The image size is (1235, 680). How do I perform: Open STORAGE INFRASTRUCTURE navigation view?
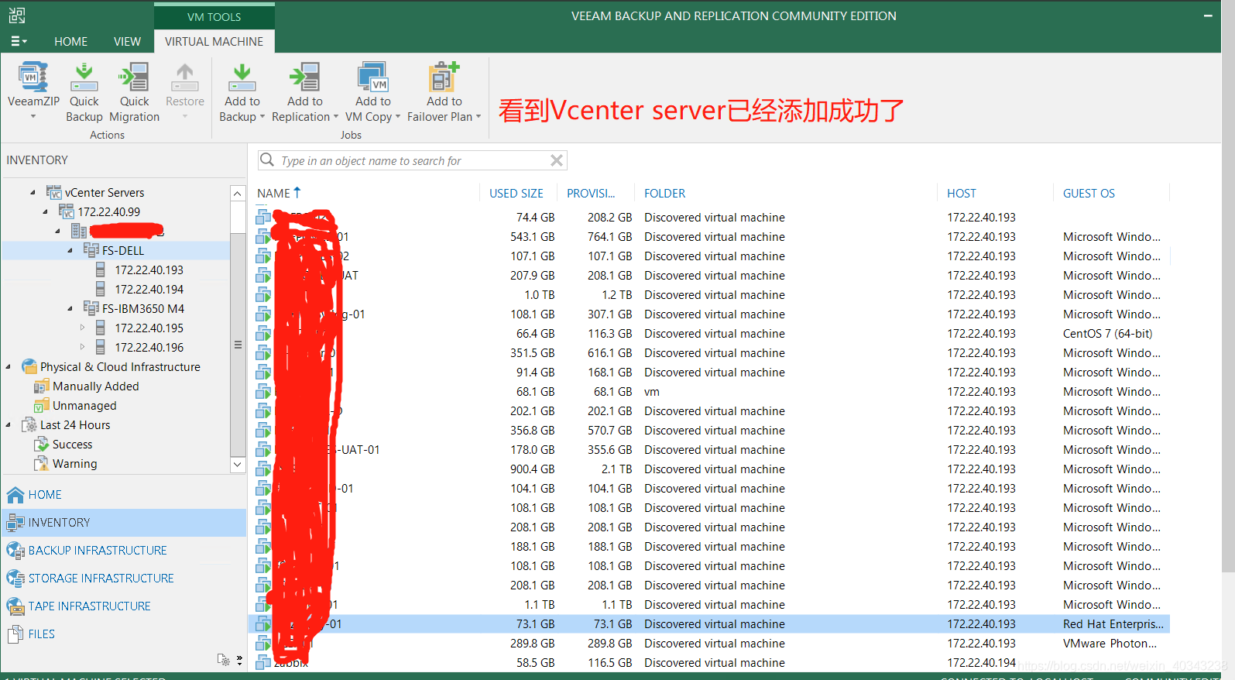[x=123, y=579]
